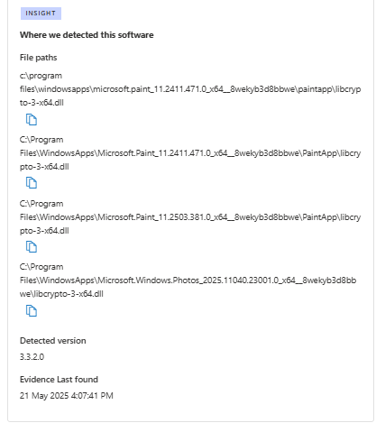Select the lowercase windowsapps\microsoft.paint path line
The width and height of the screenshot is (376, 423).
[x=190, y=89]
